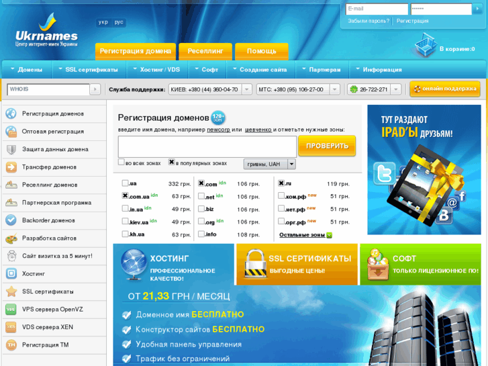This screenshot has height=366, width=488.
Task: Click checkmark icon for Backorder доменов
Action: point(11,220)
